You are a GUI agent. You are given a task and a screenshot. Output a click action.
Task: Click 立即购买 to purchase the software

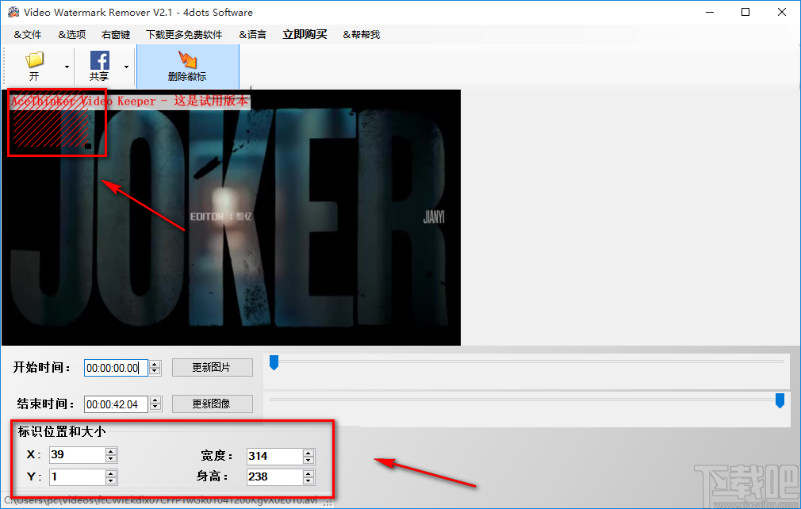pyautogui.click(x=305, y=34)
